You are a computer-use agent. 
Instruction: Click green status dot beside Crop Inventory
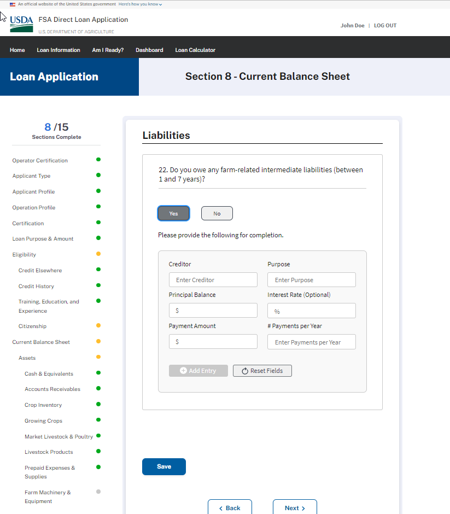[98, 404]
